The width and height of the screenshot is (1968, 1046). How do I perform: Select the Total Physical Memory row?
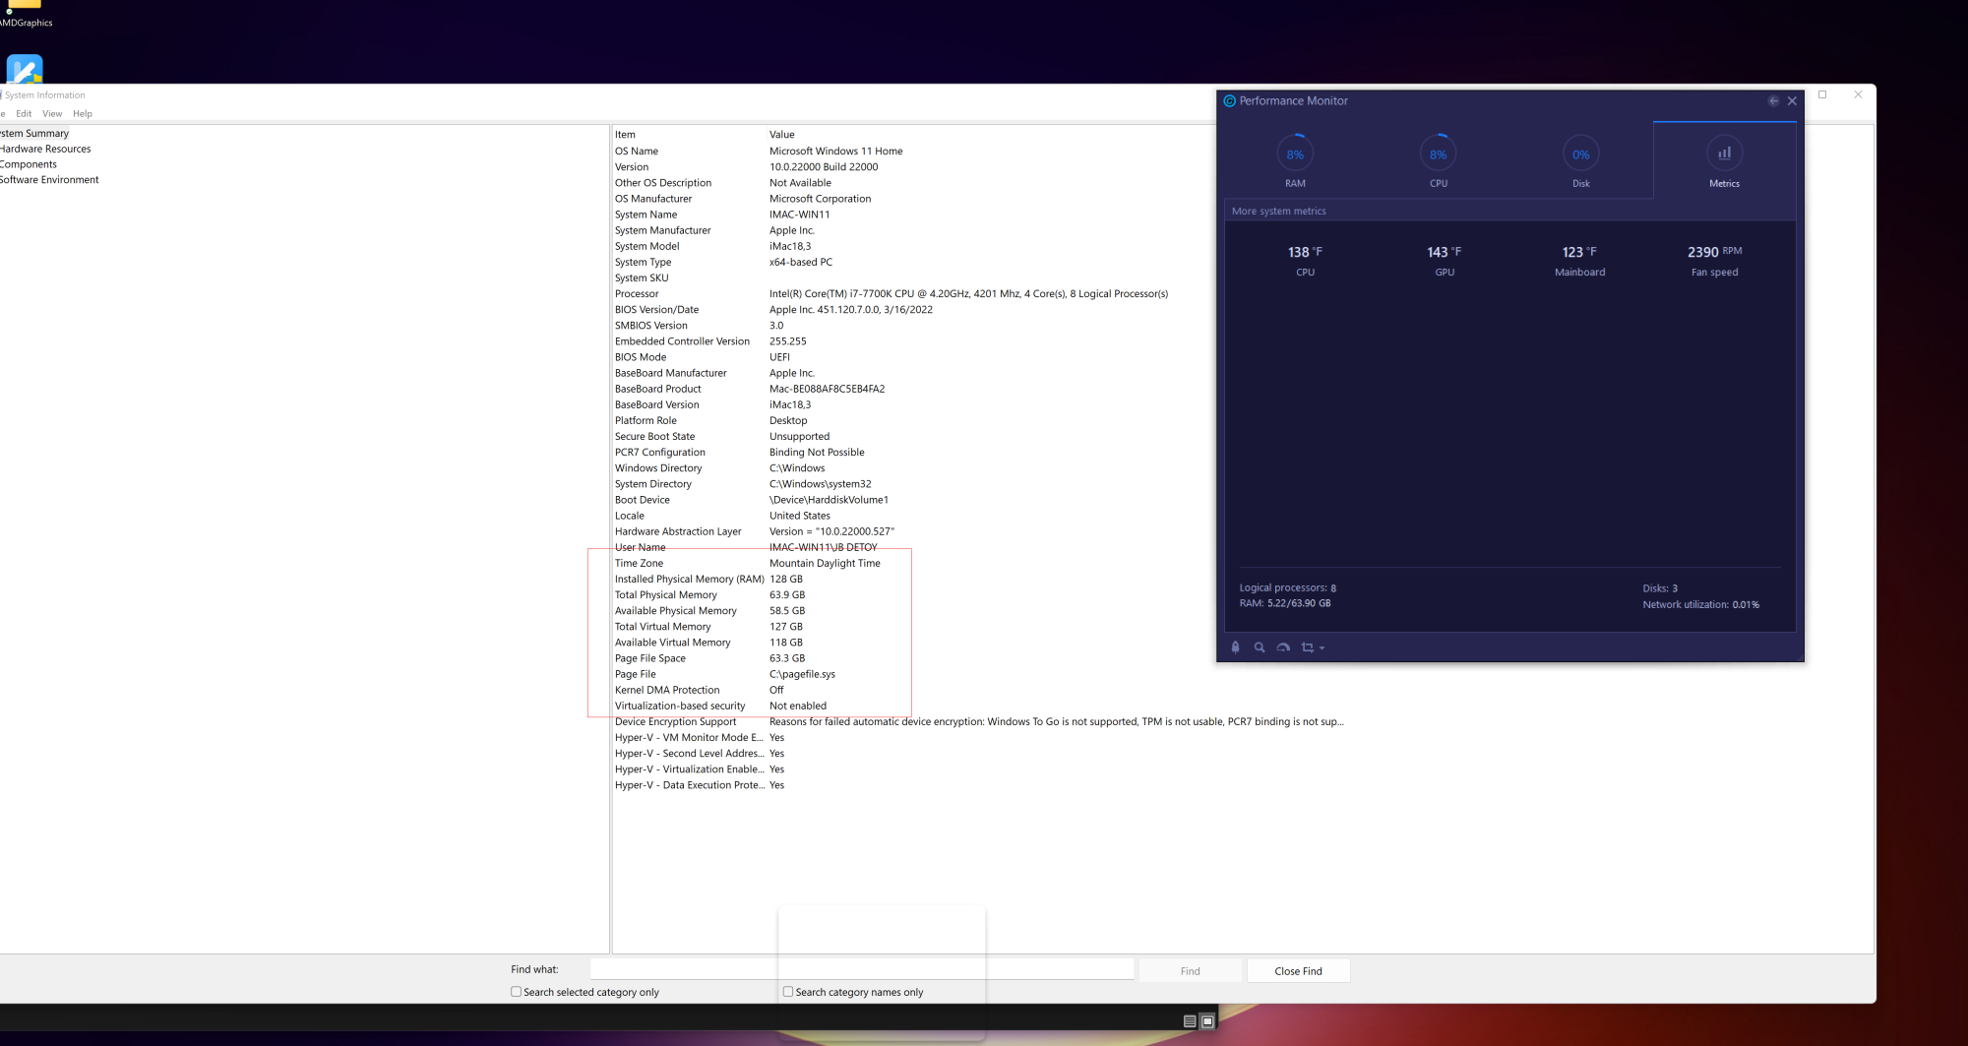[710, 595]
